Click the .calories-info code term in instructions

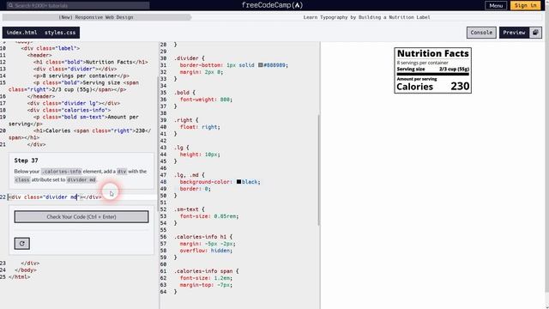[61, 172]
